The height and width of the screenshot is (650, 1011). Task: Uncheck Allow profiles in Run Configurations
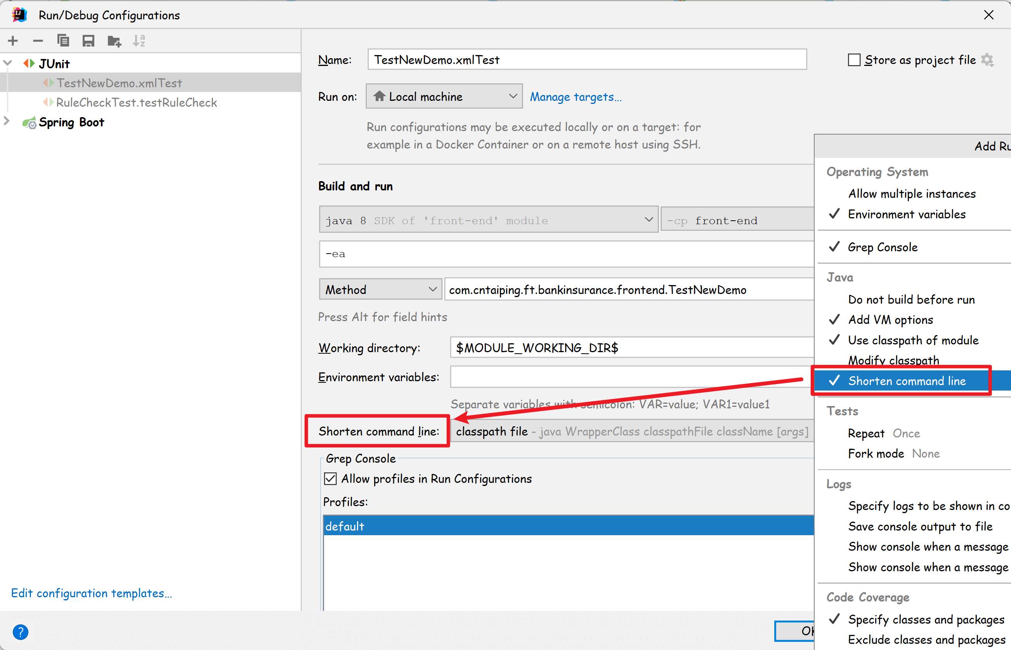pos(330,479)
